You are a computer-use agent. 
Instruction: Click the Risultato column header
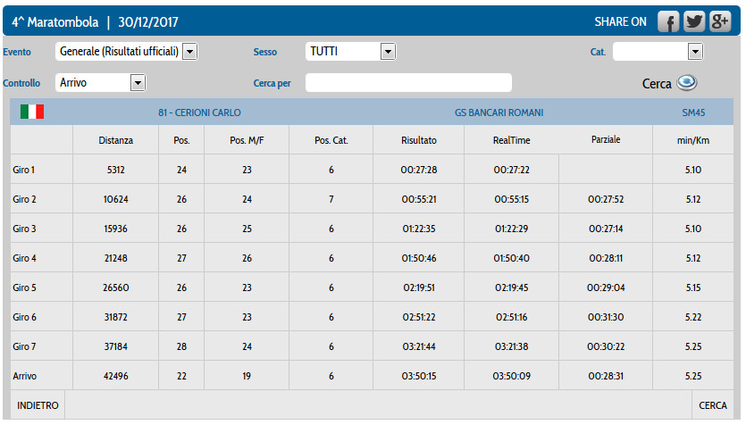click(x=419, y=140)
